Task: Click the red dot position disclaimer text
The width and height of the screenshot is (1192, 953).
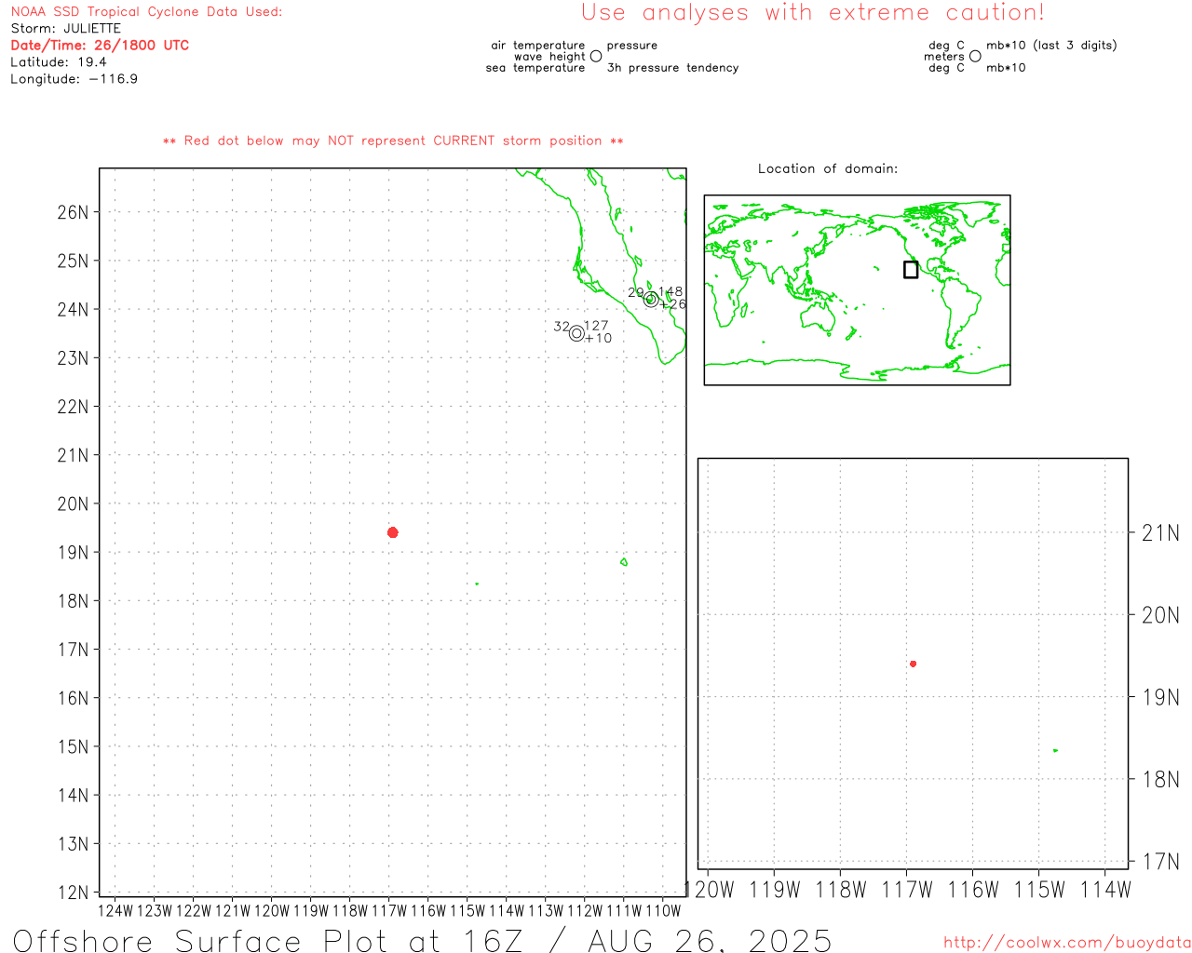Action: click(x=393, y=141)
